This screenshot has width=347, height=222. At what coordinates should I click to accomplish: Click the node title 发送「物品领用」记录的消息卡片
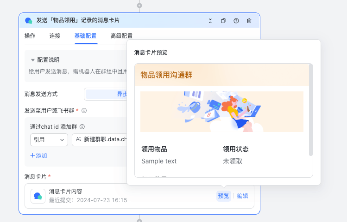click(78, 20)
